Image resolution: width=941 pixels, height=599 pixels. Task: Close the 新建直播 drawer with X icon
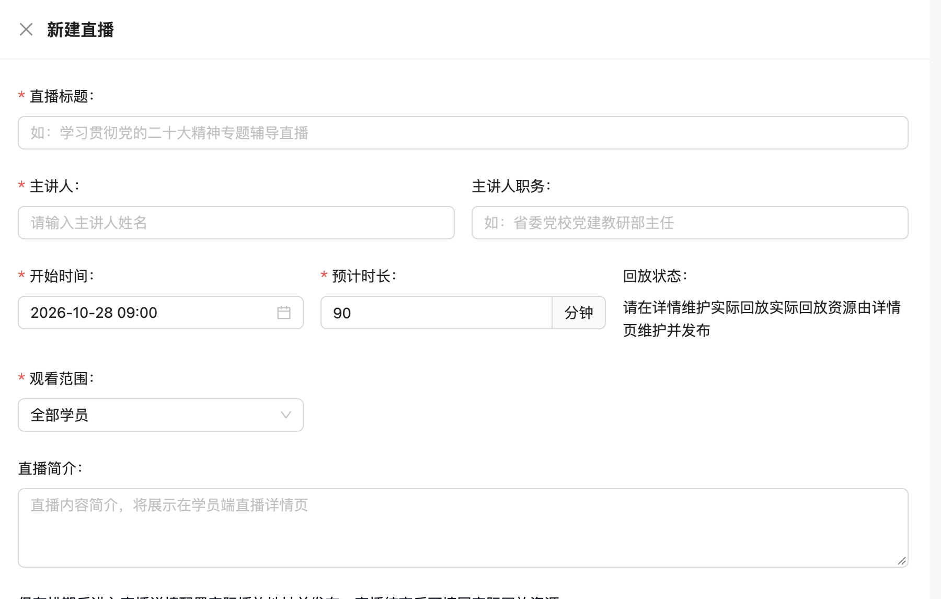pyautogui.click(x=26, y=29)
